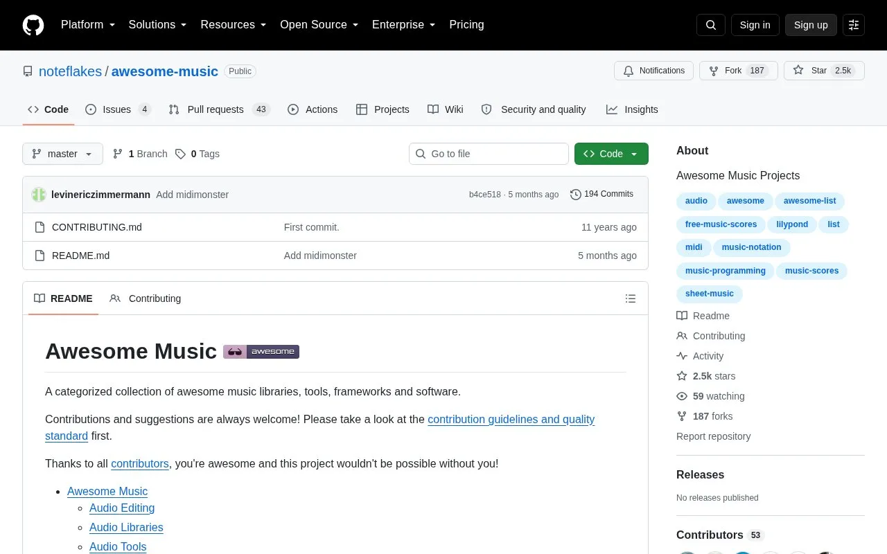887x554 pixels.
Task: Click the Go to file search field
Action: click(489, 154)
